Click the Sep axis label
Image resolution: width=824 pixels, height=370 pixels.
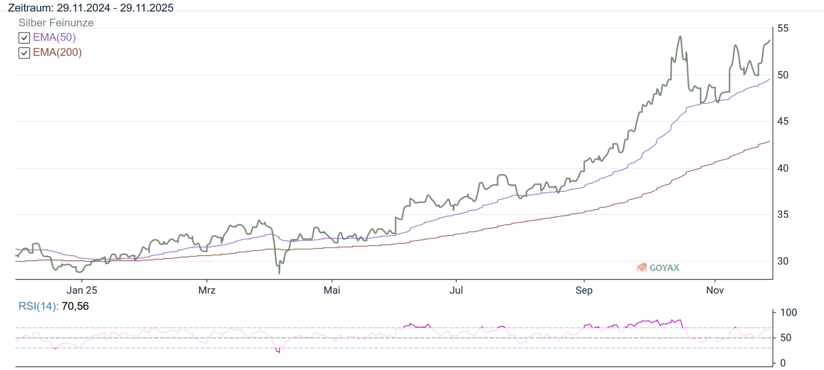pyautogui.click(x=584, y=290)
